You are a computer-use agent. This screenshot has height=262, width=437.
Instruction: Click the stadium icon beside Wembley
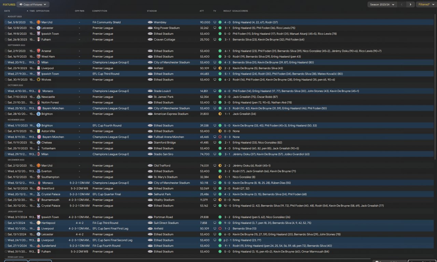(150, 22)
